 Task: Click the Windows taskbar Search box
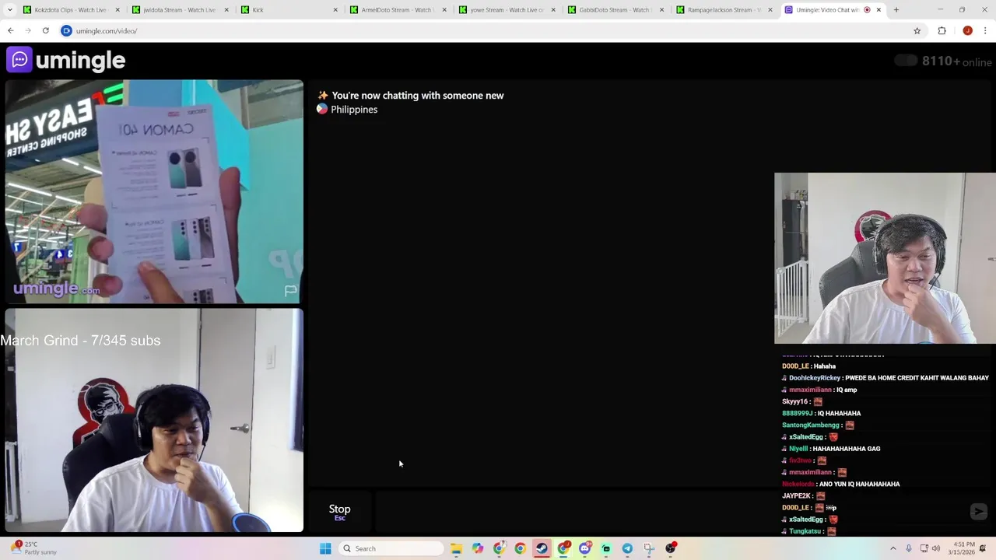point(391,548)
